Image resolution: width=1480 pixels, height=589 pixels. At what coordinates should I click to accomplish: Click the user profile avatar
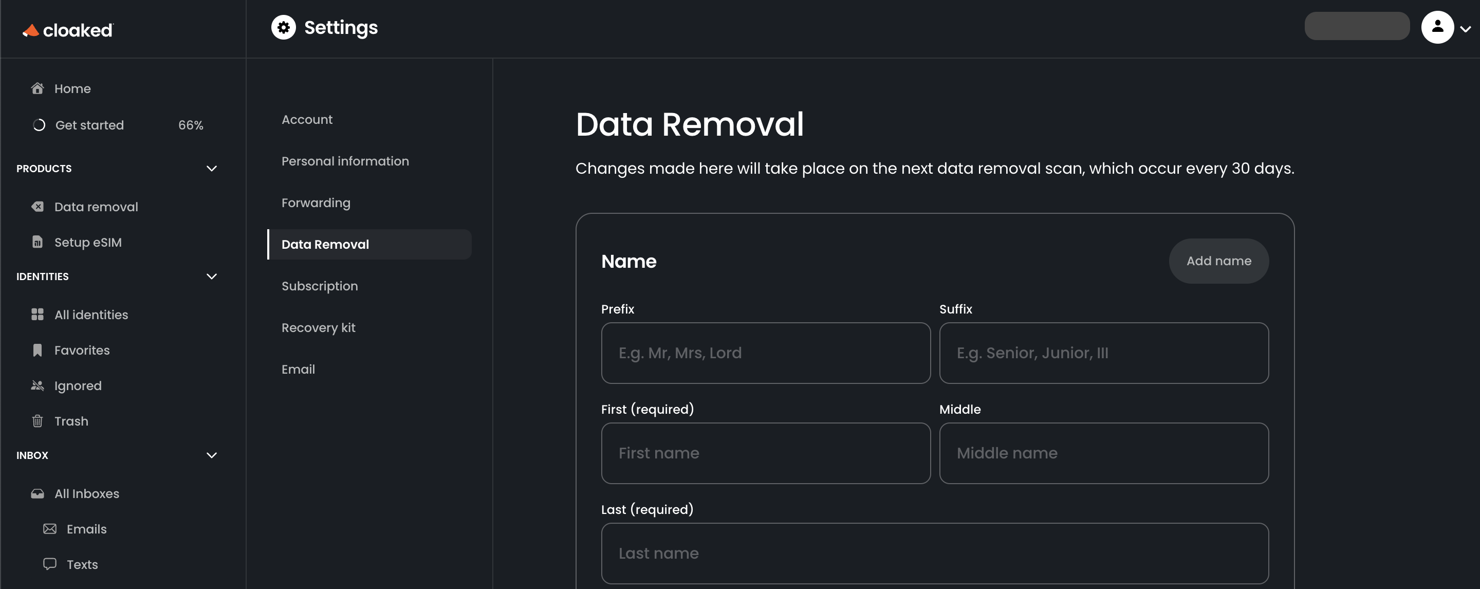1437,27
